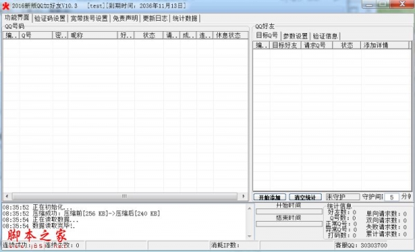Maximize the QQ加好友 window

click(x=382, y=5)
